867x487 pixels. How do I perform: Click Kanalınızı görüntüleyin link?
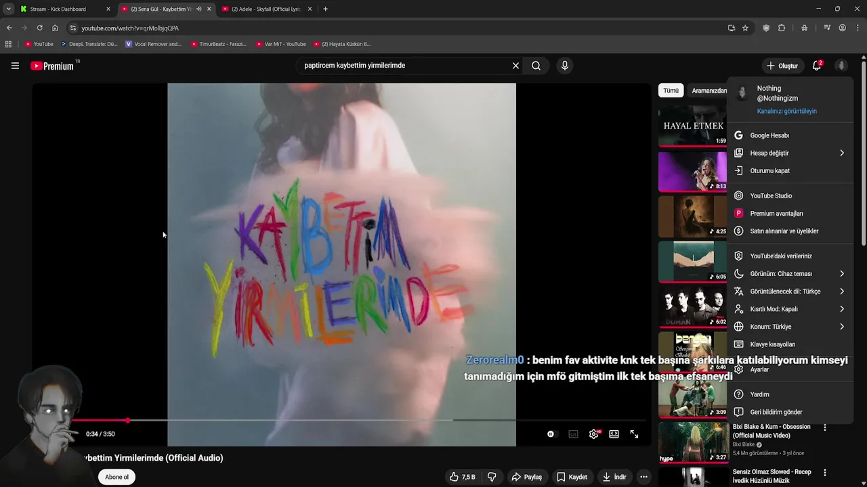786,111
